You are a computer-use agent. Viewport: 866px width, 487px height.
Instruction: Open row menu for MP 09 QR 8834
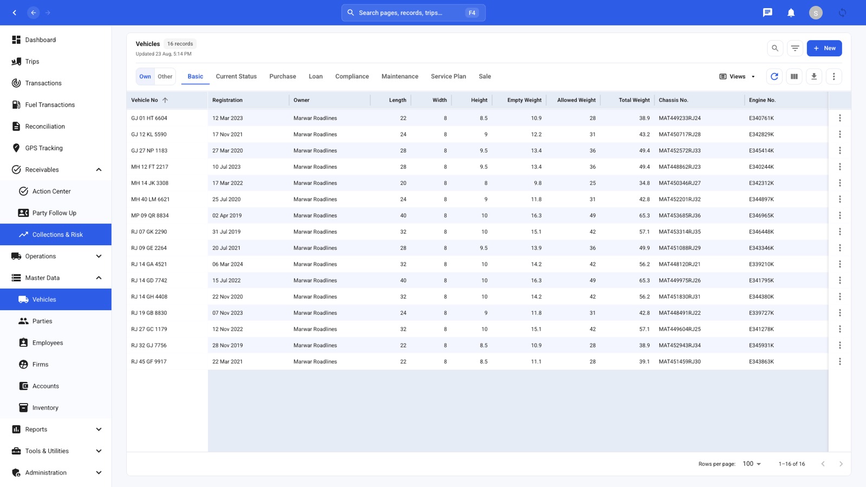tap(839, 215)
